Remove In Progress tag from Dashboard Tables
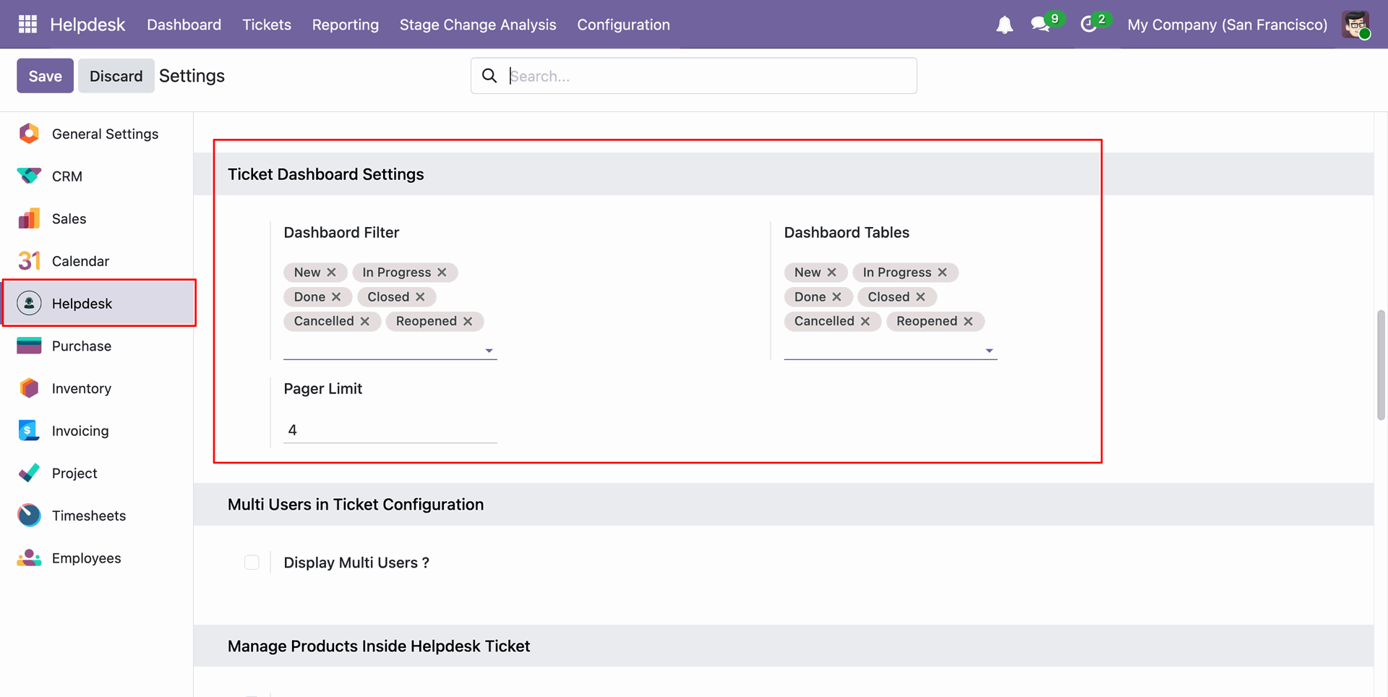This screenshot has width=1388, height=697. click(x=943, y=273)
